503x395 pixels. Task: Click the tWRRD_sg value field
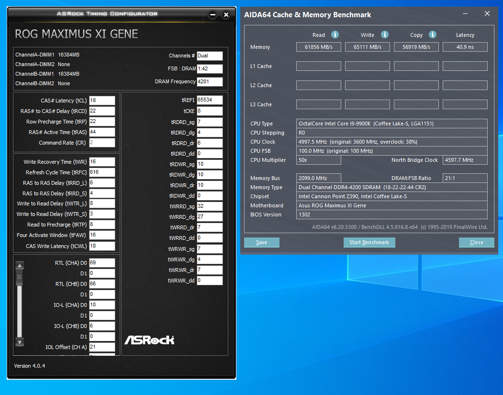coord(210,206)
